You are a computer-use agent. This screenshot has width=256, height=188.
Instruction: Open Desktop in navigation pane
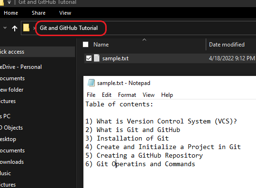[x=8, y=139]
